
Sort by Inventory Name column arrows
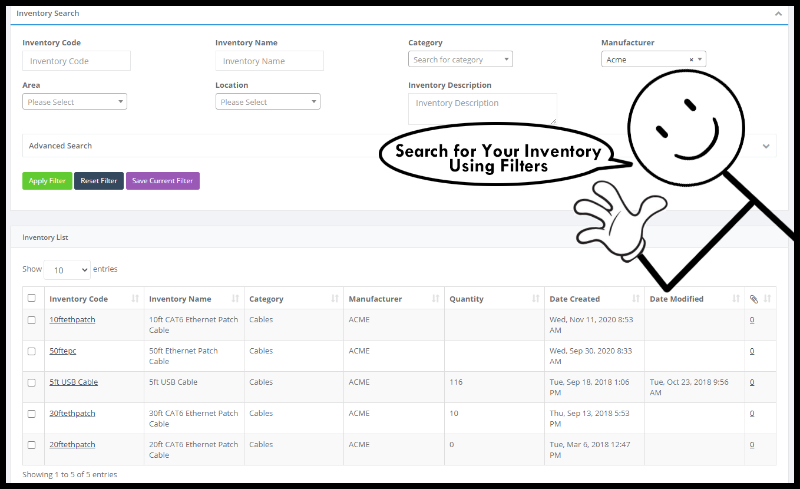click(235, 299)
